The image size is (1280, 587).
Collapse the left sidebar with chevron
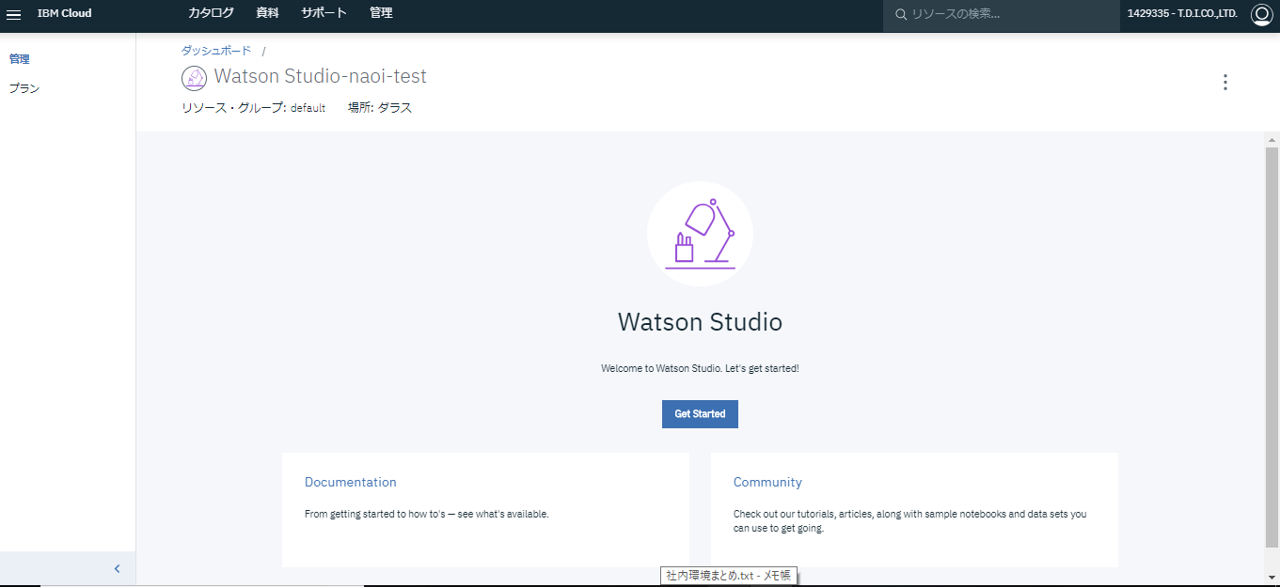[117, 568]
